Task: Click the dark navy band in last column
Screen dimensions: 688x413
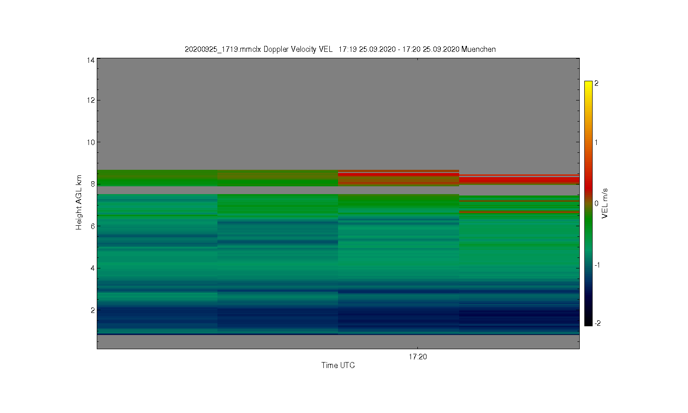Action: click(x=519, y=317)
